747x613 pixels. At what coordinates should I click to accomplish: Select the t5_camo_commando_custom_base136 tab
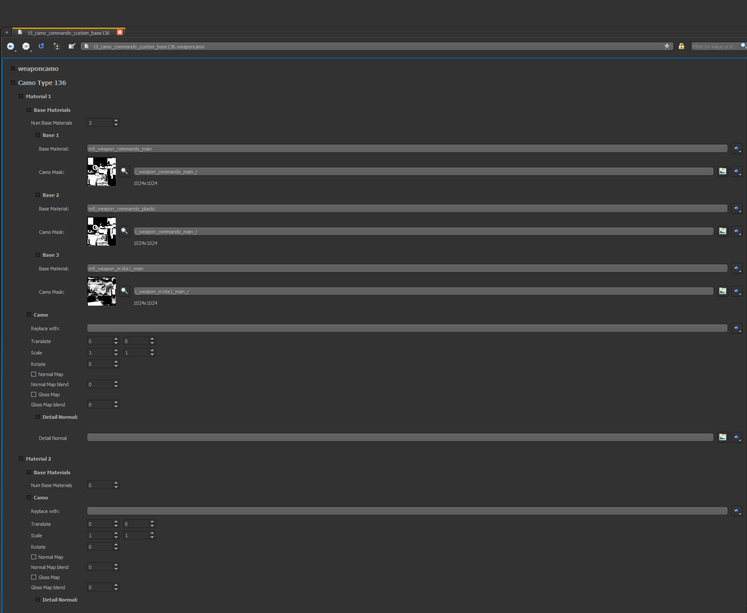tap(69, 33)
